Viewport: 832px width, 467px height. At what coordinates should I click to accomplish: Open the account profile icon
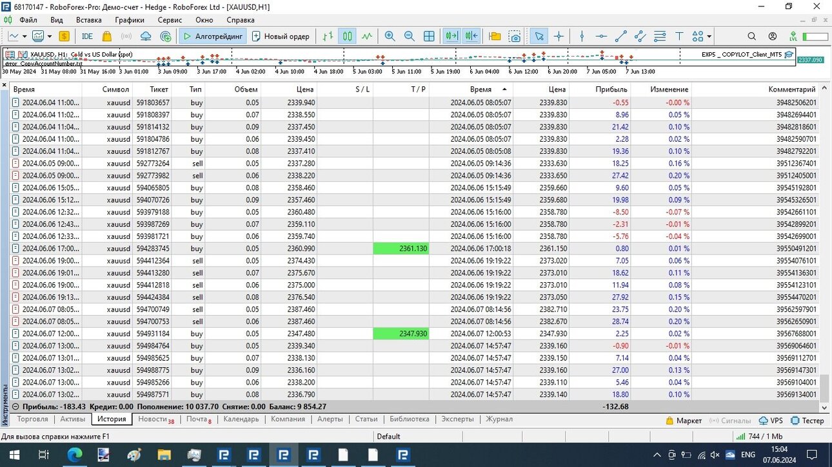[773, 36]
